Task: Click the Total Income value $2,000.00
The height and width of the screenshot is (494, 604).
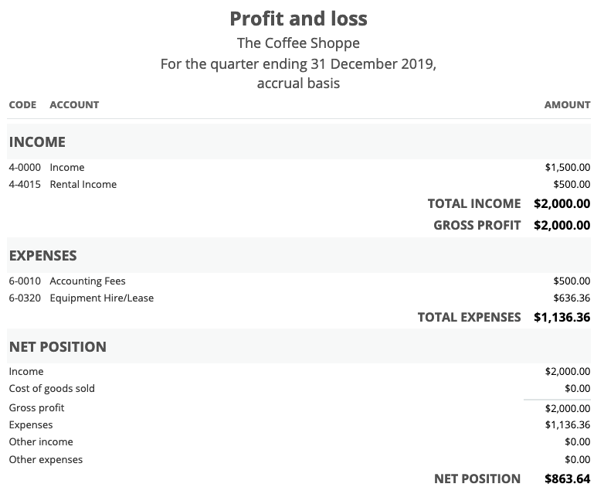Action: pyautogui.click(x=562, y=203)
